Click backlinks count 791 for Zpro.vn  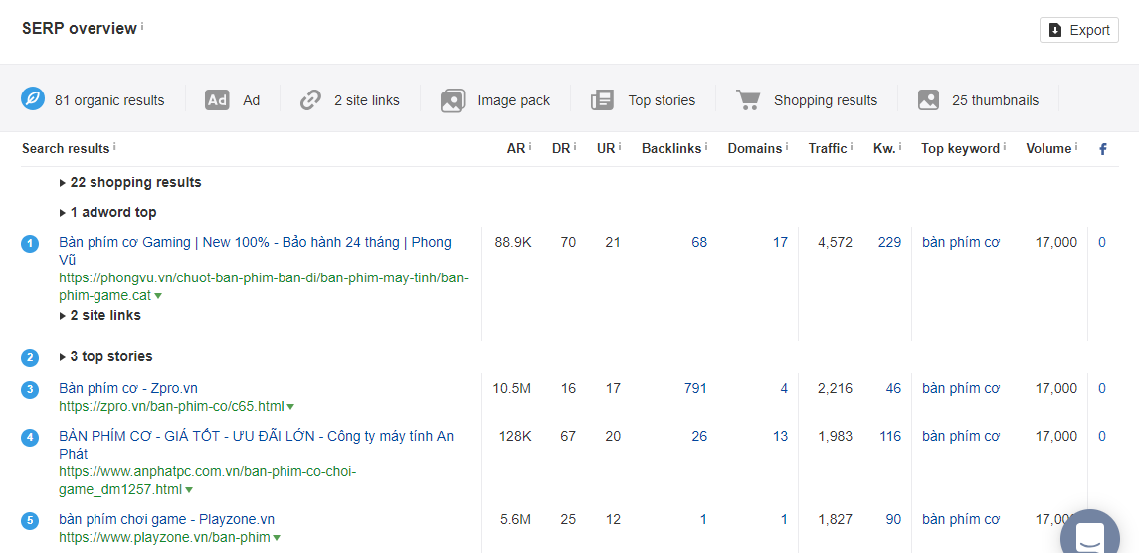(695, 388)
